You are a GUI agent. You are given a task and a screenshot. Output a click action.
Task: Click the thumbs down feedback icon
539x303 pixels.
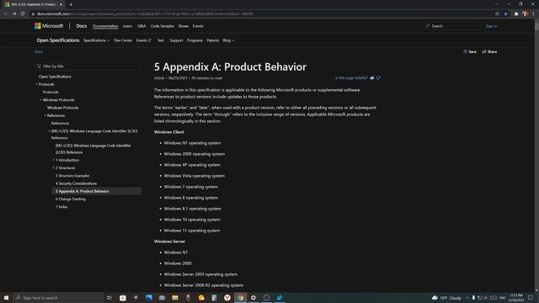point(378,78)
